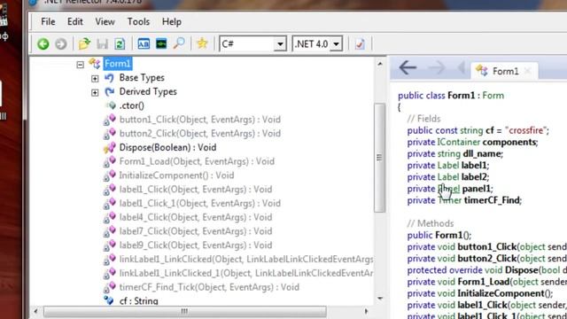The image size is (567, 319).
Task: Open the Form1_Load method link in code
Action: (x=484, y=282)
